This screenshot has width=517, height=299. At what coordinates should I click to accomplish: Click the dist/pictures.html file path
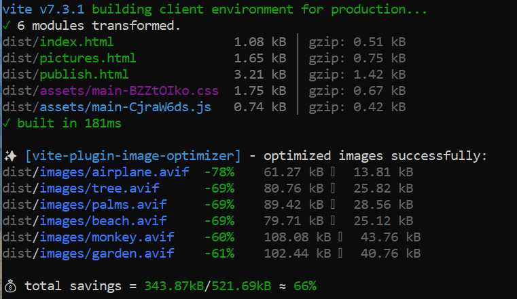pos(69,58)
